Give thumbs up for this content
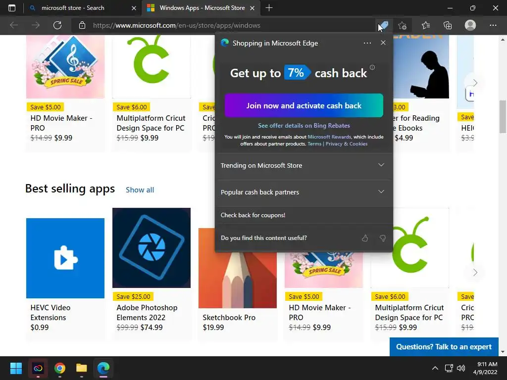The width and height of the screenshot is (507, 380). [365, 238]
